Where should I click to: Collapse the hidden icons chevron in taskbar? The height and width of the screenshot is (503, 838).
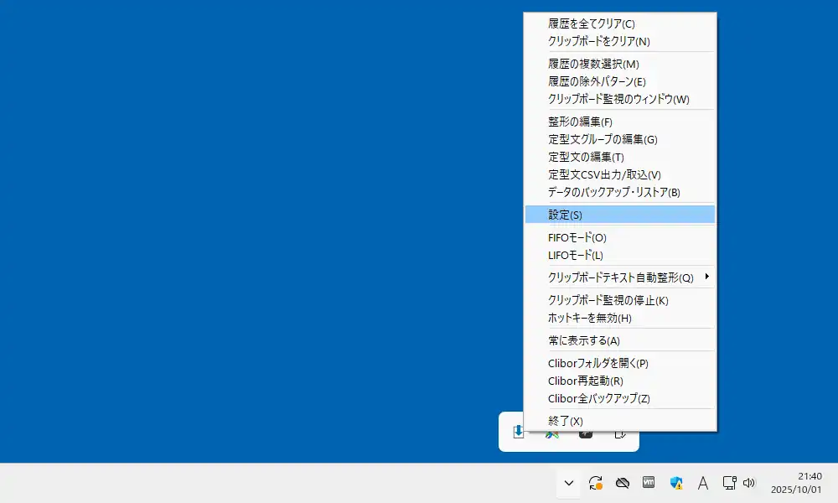point(568,482)
